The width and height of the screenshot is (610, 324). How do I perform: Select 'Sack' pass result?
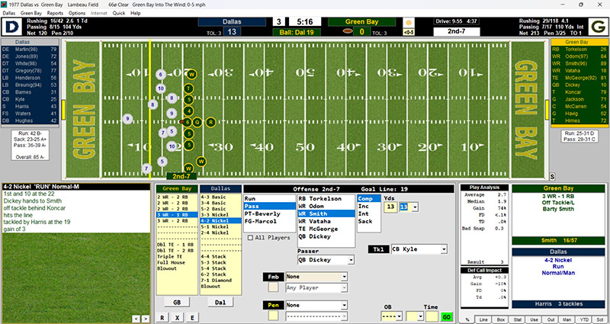[x=368, y=221]
